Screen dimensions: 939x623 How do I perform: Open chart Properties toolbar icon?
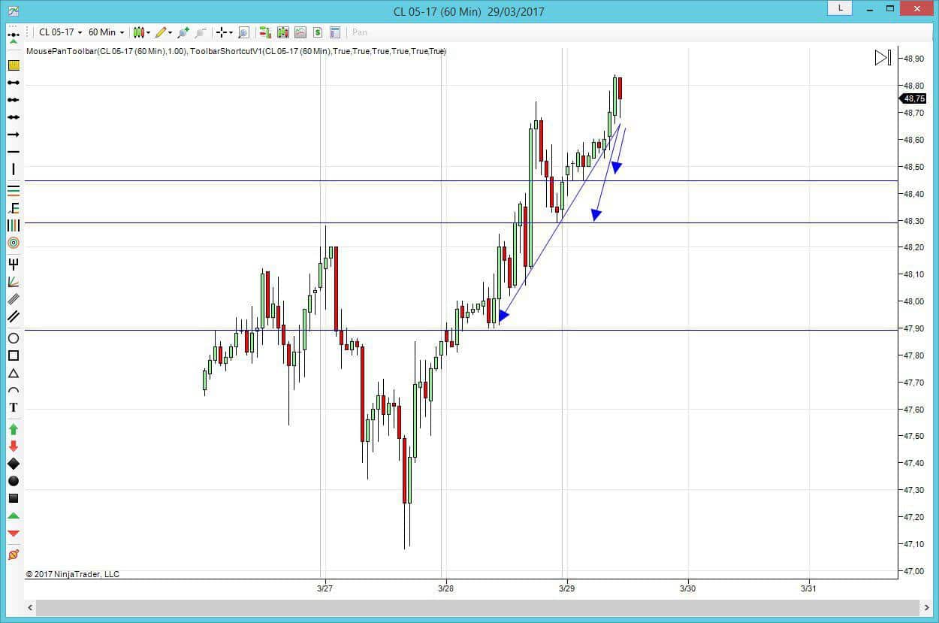(x=335, y=32)
